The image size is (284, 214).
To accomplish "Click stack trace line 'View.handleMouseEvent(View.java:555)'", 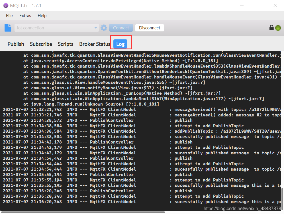I will coord(114,82).
